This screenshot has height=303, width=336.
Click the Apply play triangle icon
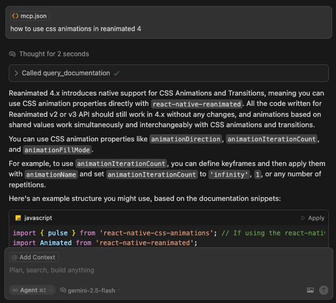303,218
